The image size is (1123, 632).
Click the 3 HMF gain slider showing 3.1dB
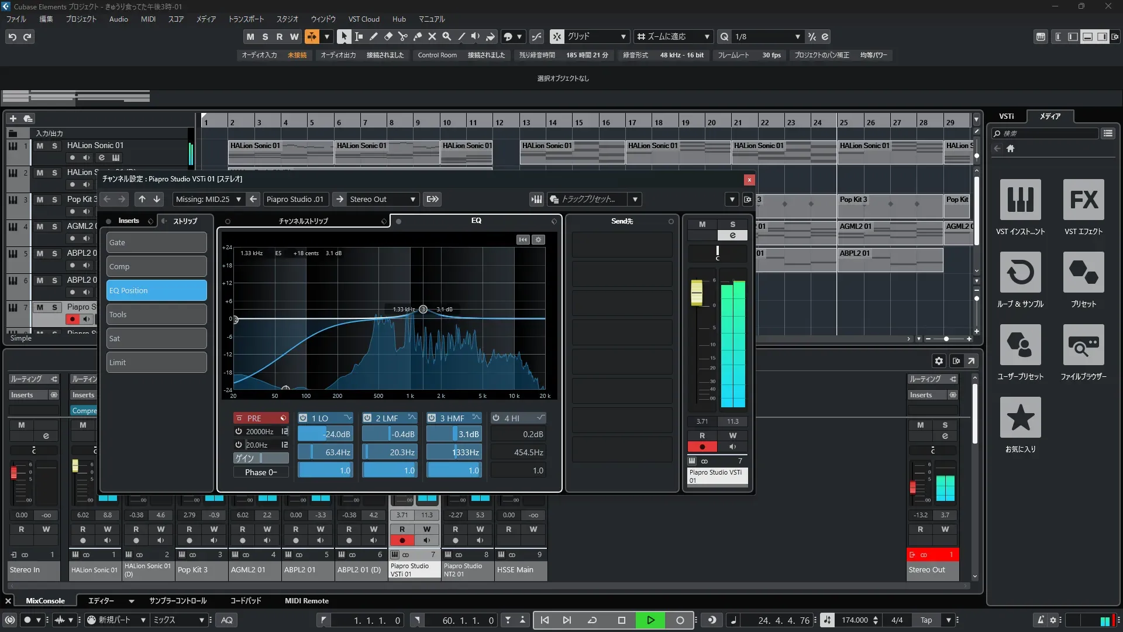pyautogui.click(x=454, y=434)
